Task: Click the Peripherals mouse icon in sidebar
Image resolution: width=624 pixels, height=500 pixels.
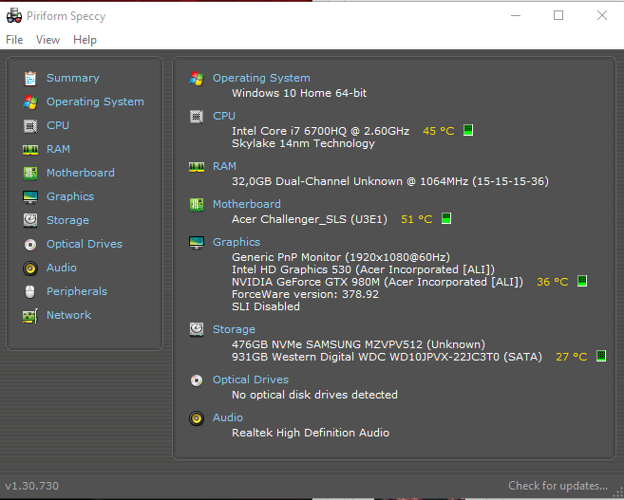Action: (x=30, y=291)
